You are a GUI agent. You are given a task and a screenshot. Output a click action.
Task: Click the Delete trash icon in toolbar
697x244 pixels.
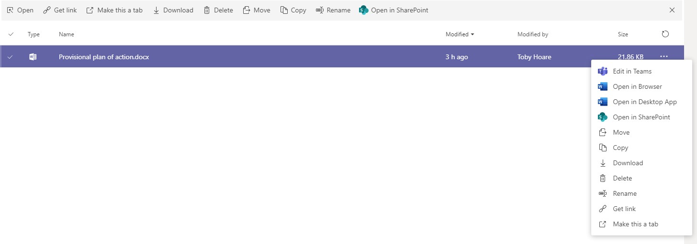(207, 10)
